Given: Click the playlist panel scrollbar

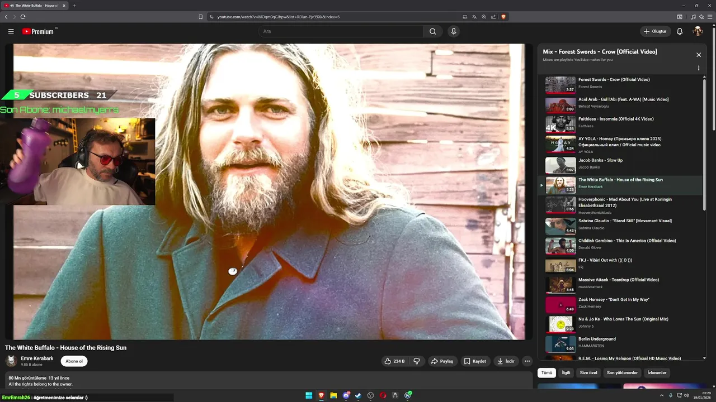Looking at the screenshot, I should (x=704, y=145).
